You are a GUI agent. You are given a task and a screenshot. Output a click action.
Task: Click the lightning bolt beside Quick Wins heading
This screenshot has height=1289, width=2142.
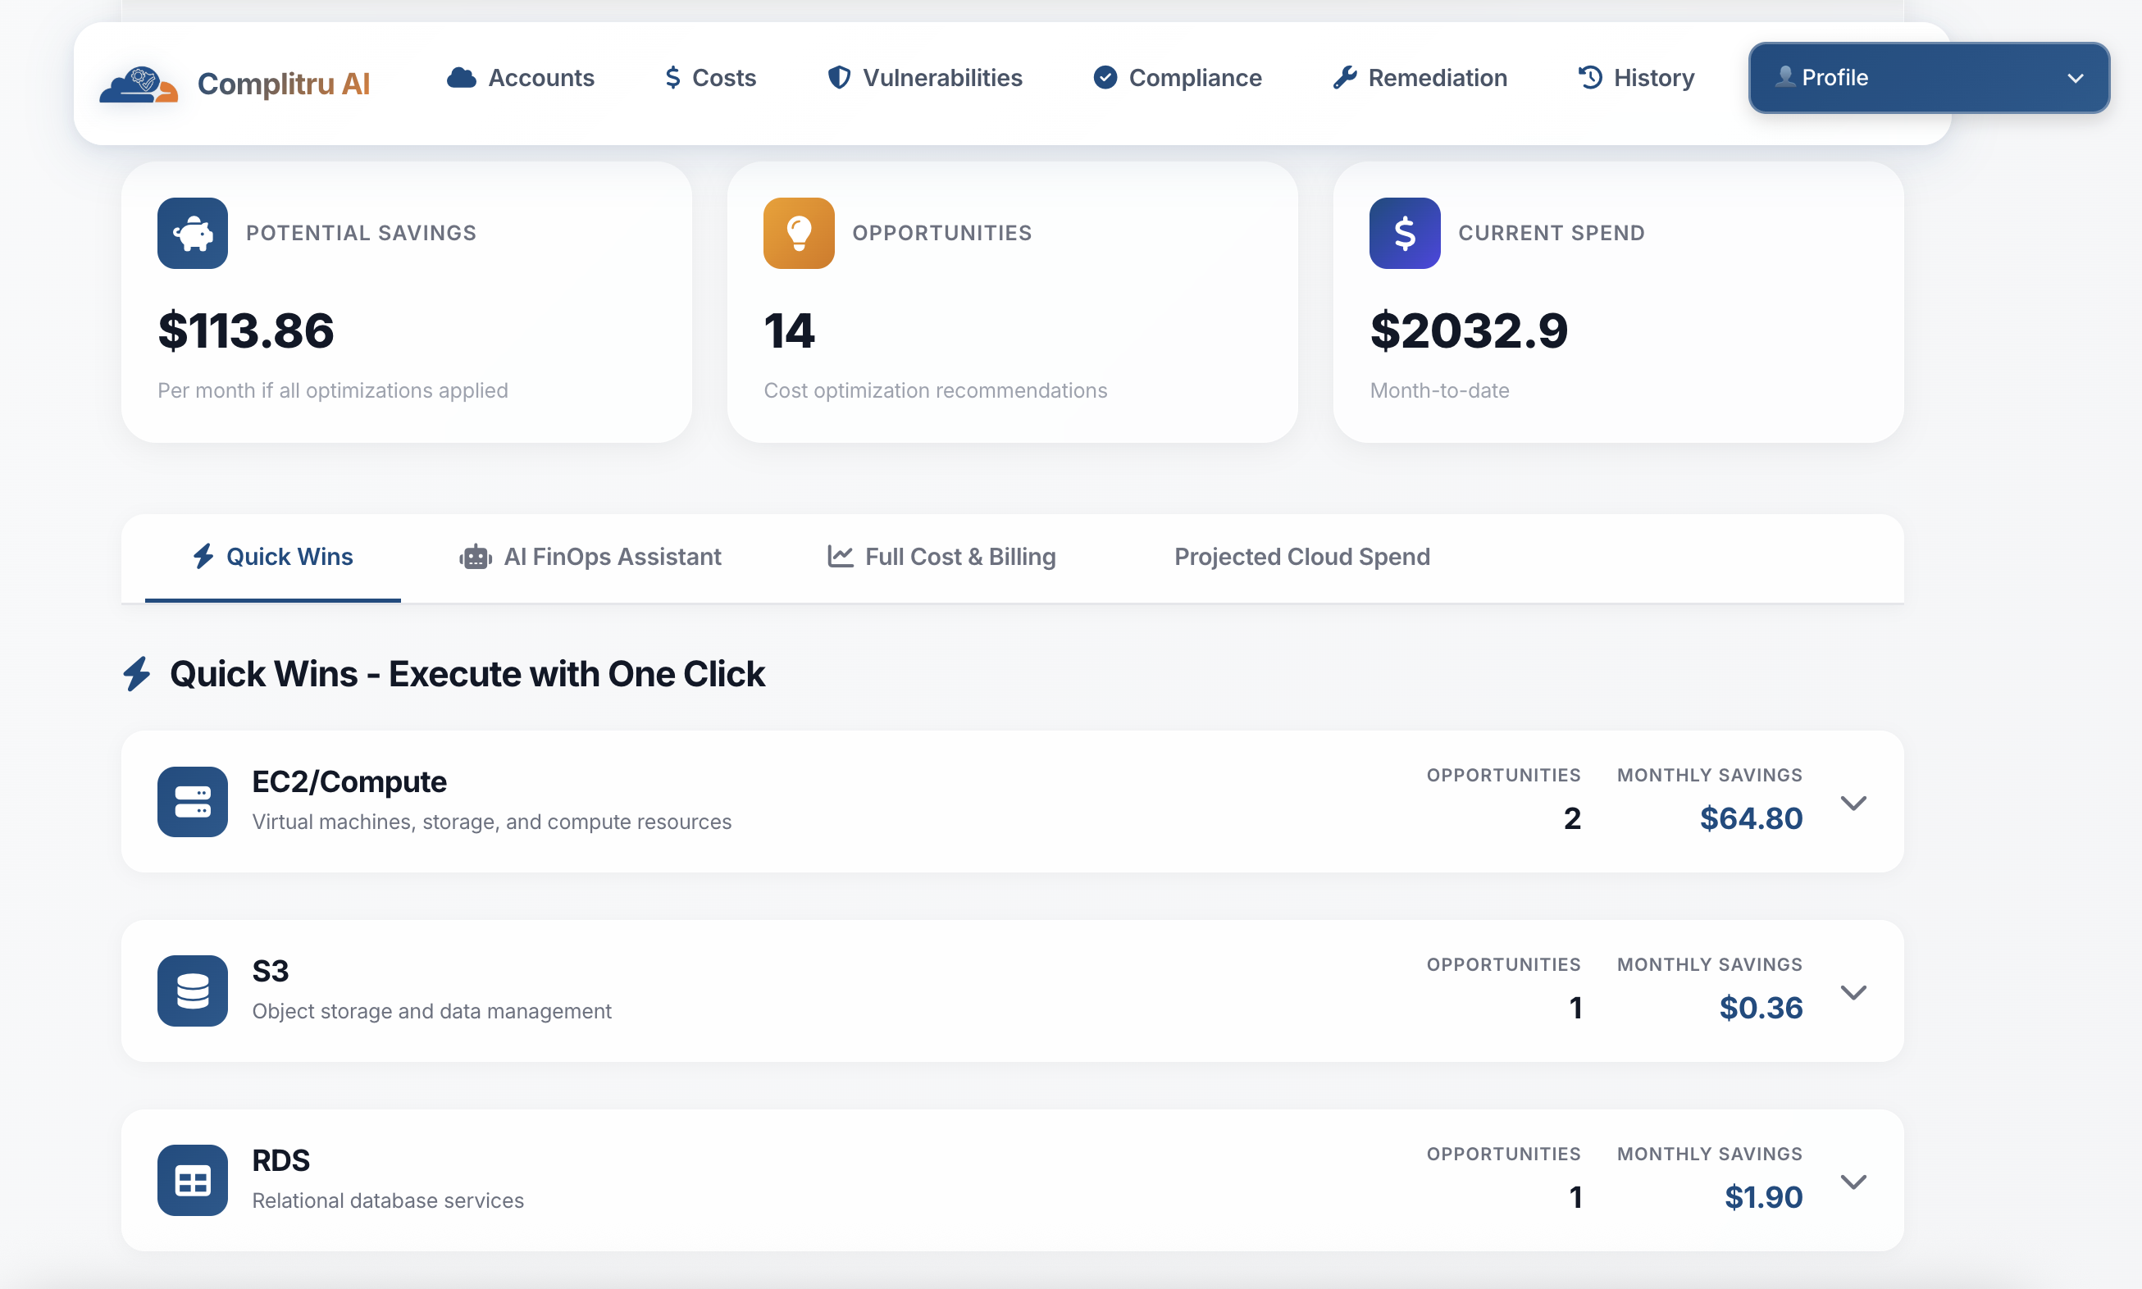pyautogui.click(x=137, y=674)
